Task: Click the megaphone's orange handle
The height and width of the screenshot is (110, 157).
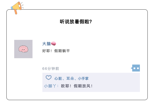Action: 16,12
